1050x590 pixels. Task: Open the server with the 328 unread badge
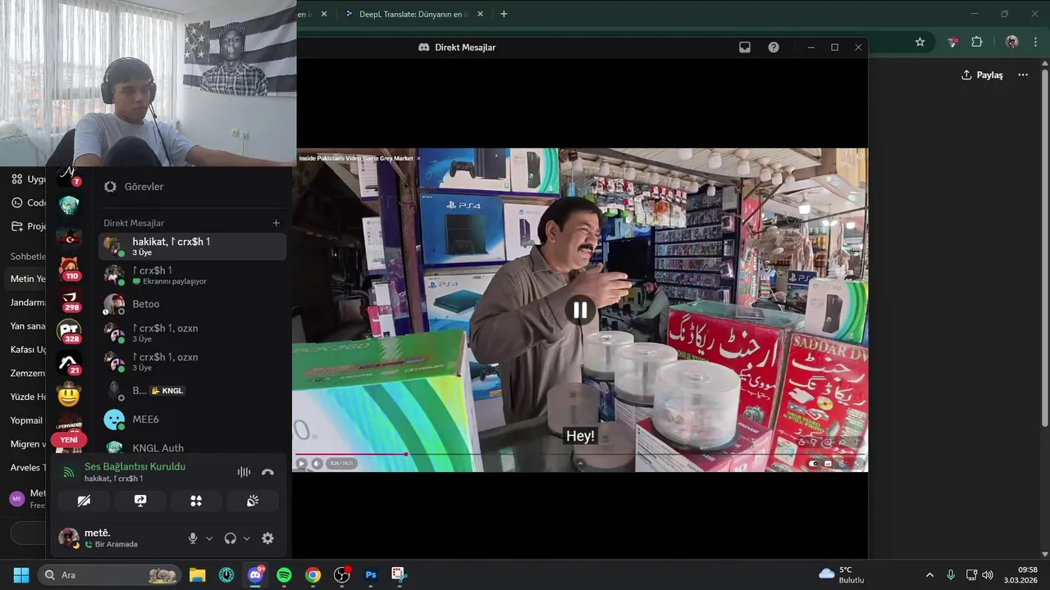click(x=69, y=331)
